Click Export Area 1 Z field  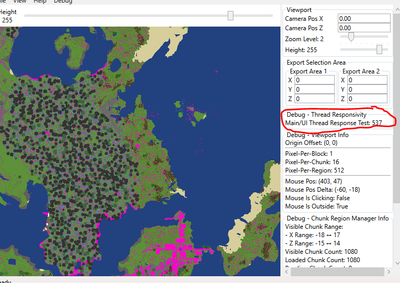(x=314, y=99)
